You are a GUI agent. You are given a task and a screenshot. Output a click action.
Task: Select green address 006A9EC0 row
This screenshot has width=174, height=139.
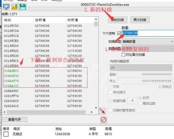48,71
